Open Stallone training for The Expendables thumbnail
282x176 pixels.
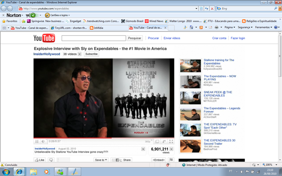[x=190, y=66]
